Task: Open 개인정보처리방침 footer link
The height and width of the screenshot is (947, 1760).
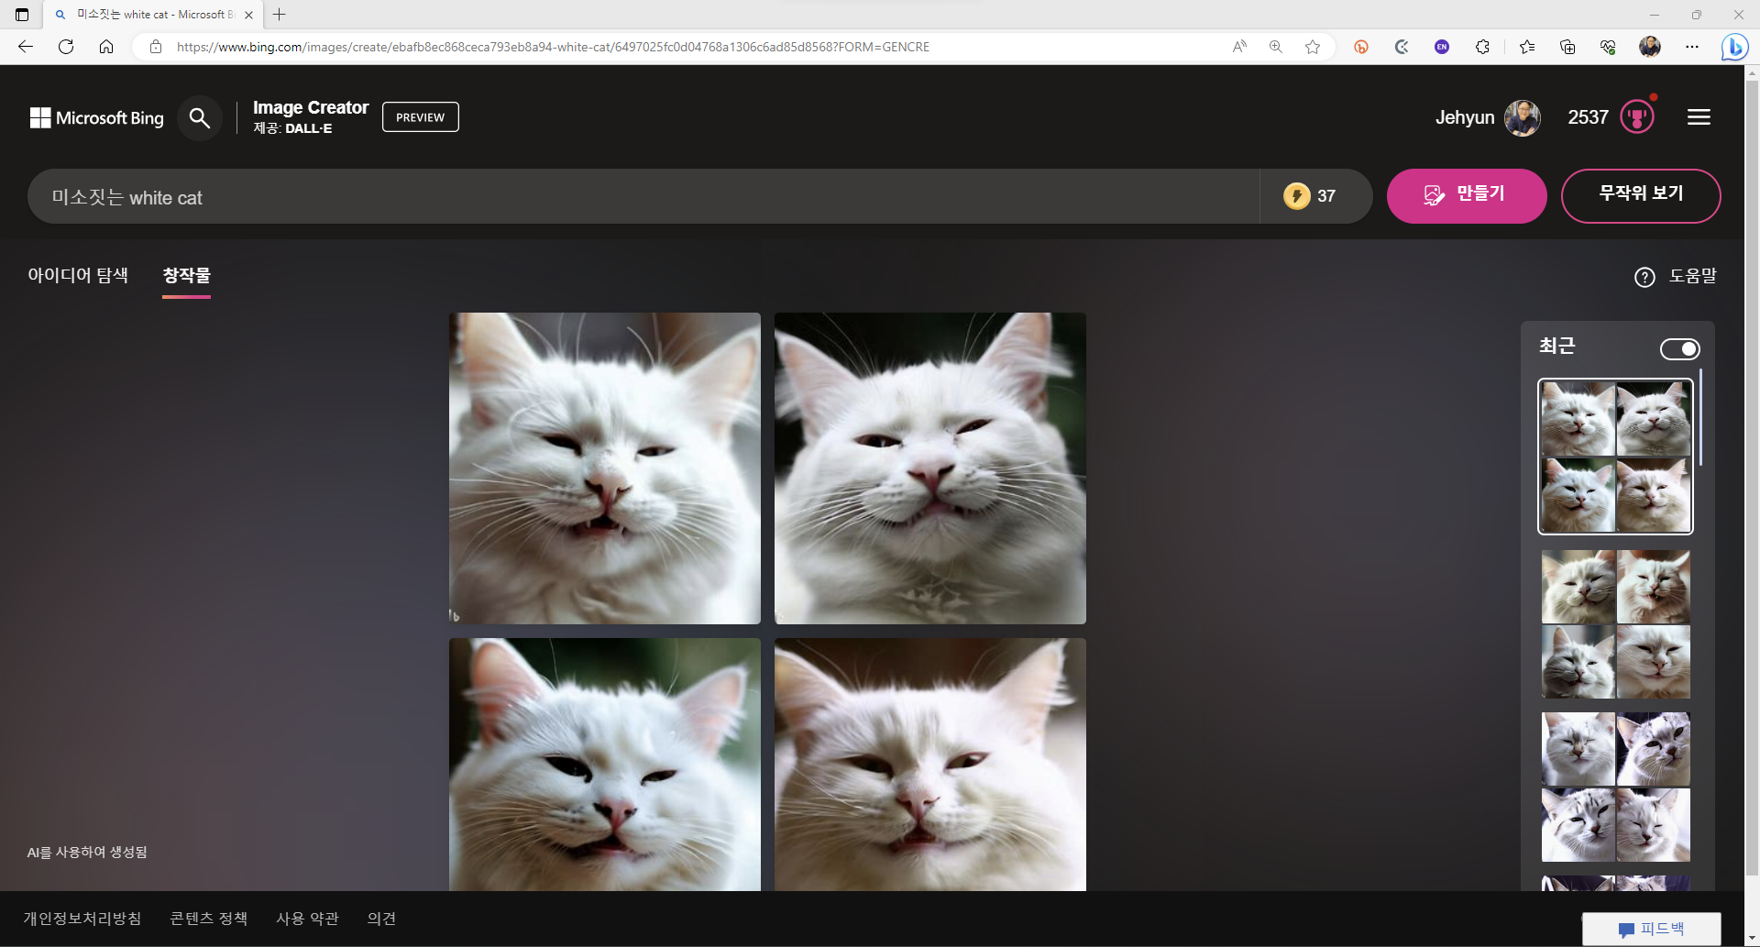Action: [x=82, y=919]
